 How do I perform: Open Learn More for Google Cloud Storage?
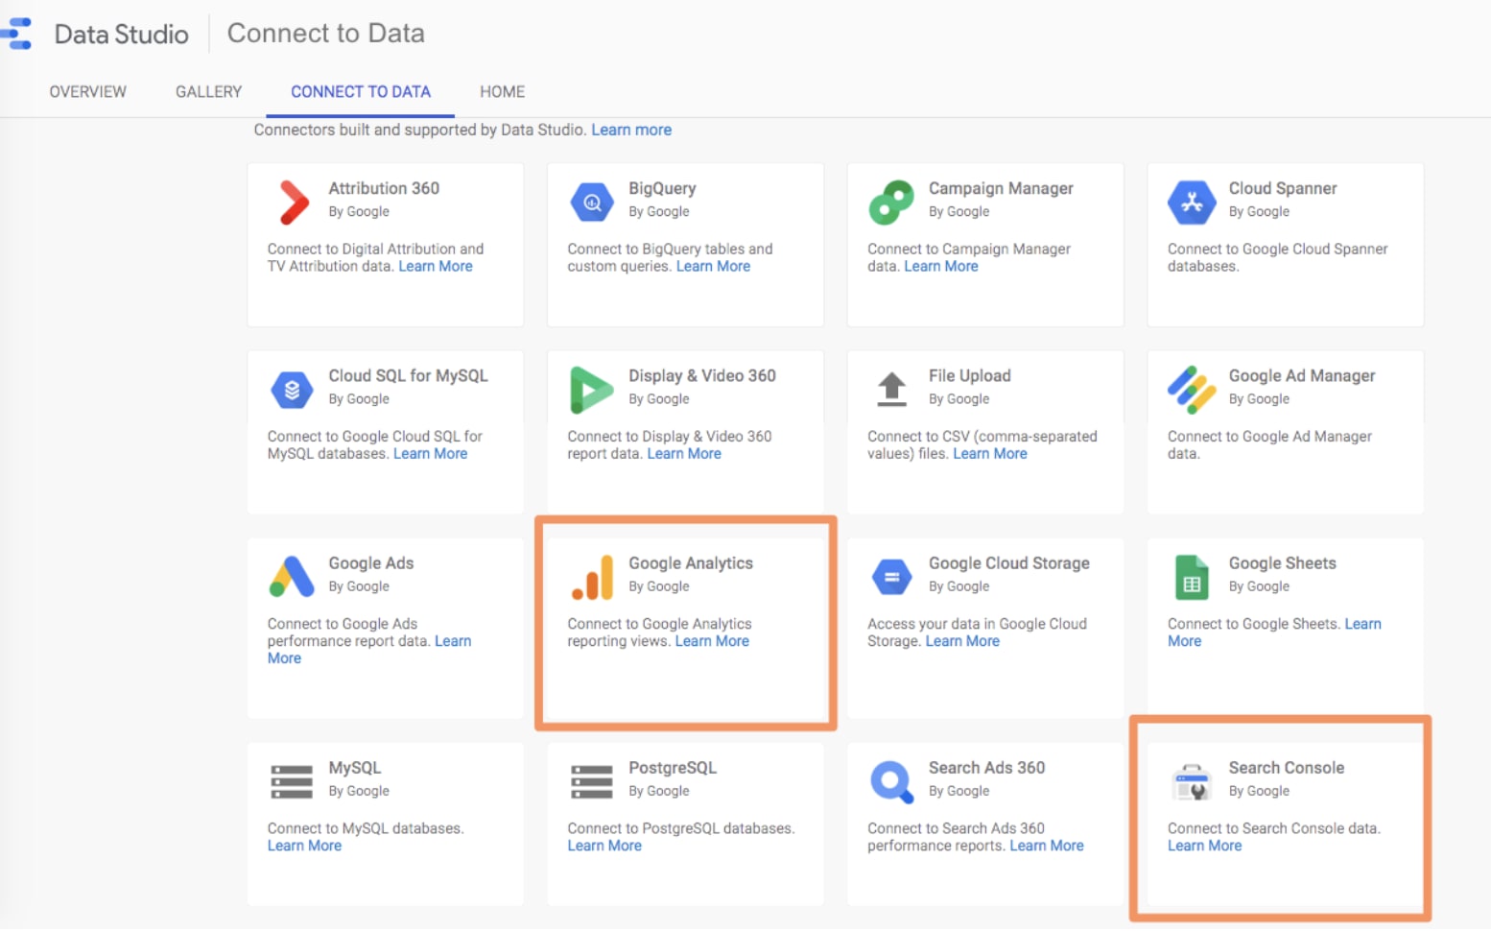pos(962,641)
